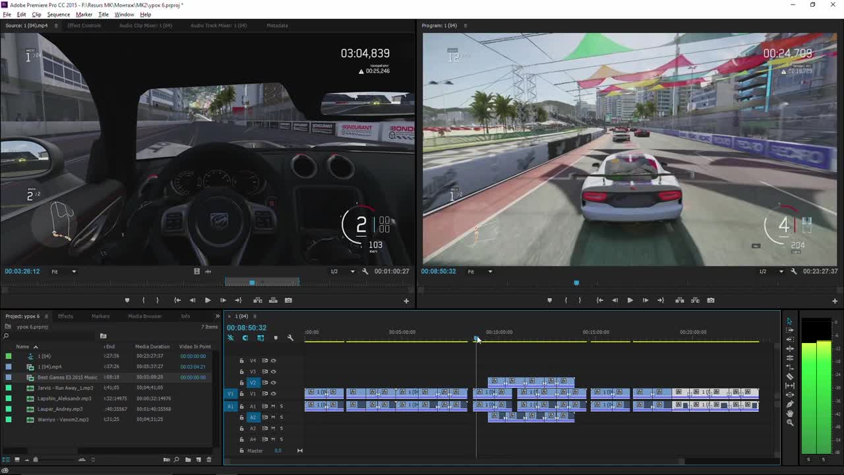Sort project items by Name column
The image size is (844, 475).
pyautogui.click(x=22, y=346)
